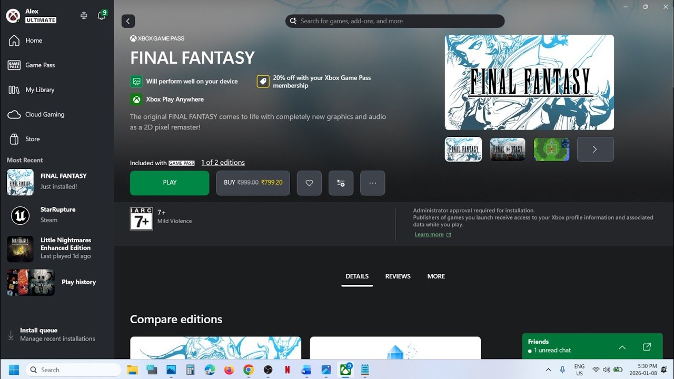Open Play history
The height and width of the screenshot is (379, 674).
pyautogui.click(x=57, y=282)
